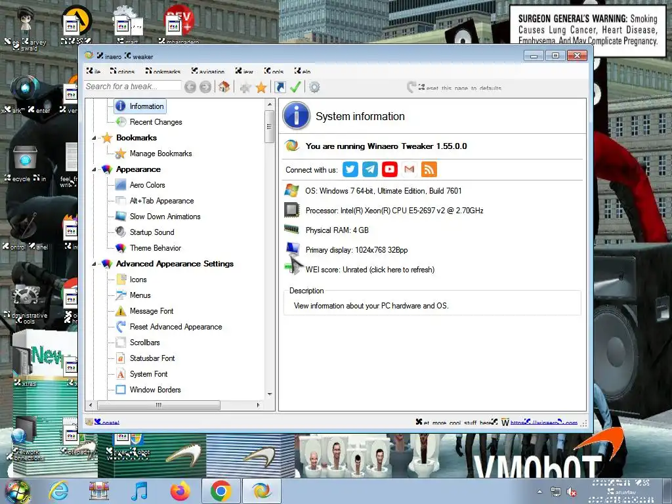Click the blue System information icon
Image resolution: width=672 pixels, height=504 pixels.
[296, 115]
